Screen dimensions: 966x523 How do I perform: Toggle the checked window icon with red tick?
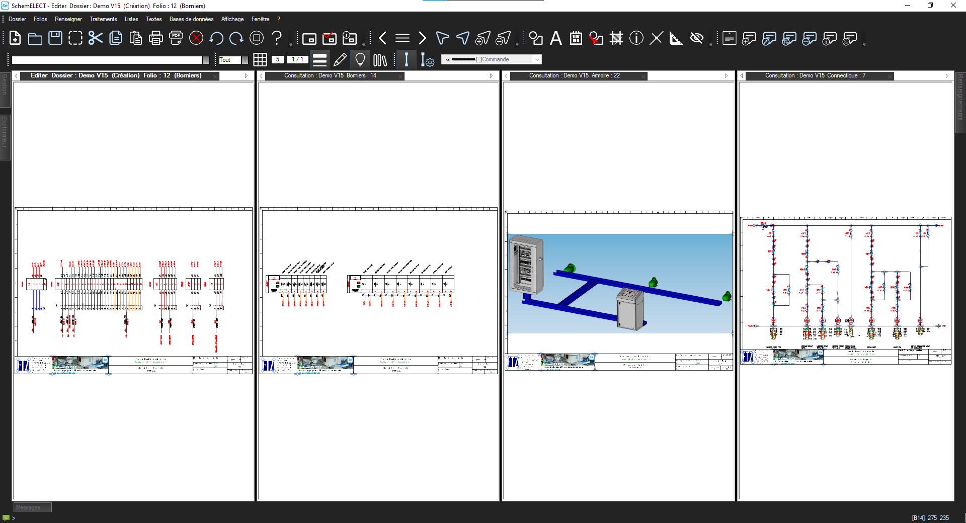click(330, 38)
